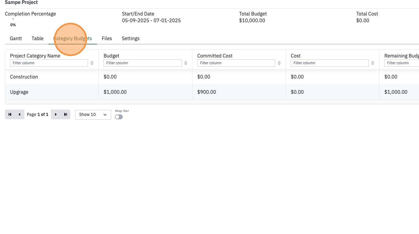Open the Settings tab
Screen dimensions: 419x234
(131, 38)
